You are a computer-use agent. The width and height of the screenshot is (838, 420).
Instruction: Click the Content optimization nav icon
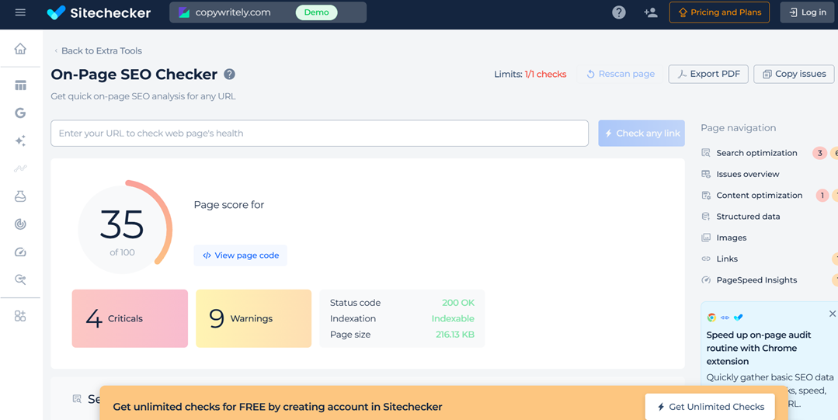[x=706, y=196]
